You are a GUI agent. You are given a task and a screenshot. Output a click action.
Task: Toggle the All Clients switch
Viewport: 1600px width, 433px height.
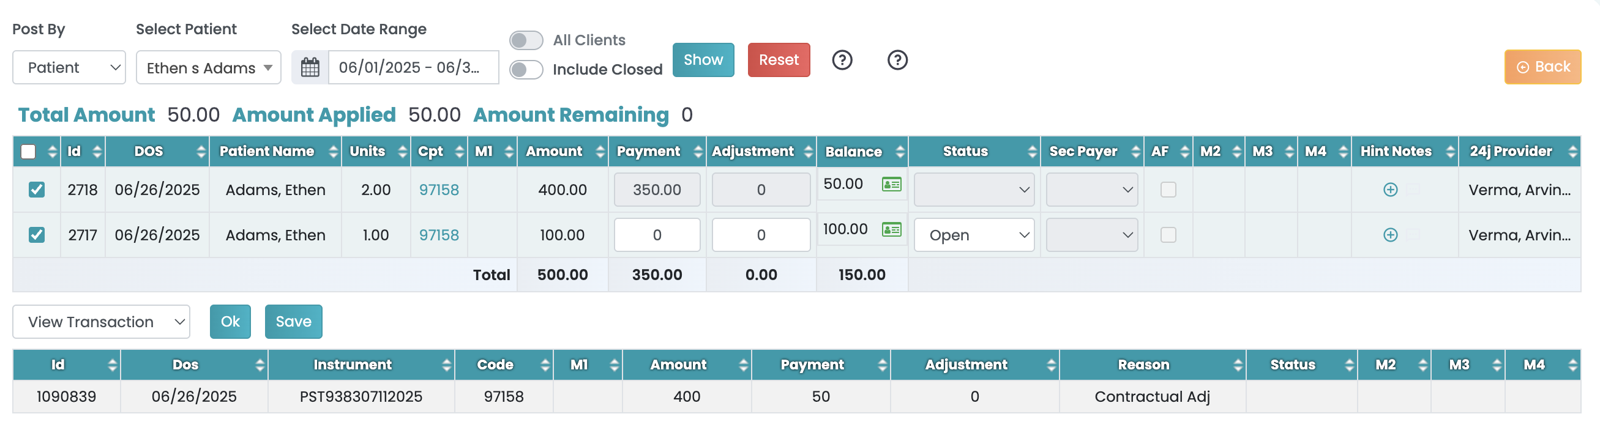[x=526, y=40]
